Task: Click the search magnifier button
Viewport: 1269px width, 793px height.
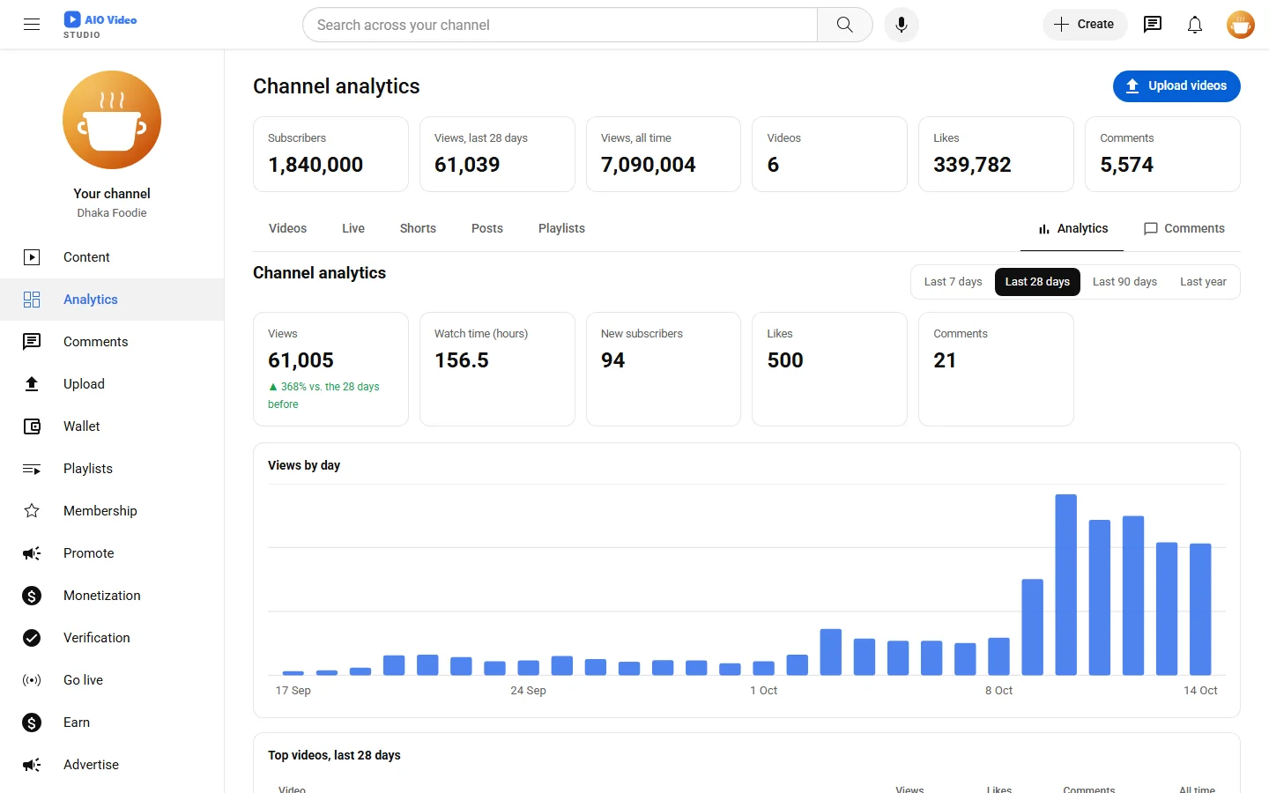Action: (x=844, y=25)
